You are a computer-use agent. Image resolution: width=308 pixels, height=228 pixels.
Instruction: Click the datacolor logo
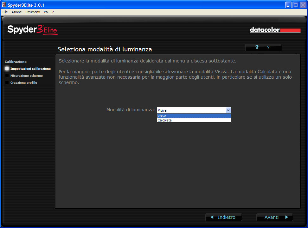coord(275,30)
